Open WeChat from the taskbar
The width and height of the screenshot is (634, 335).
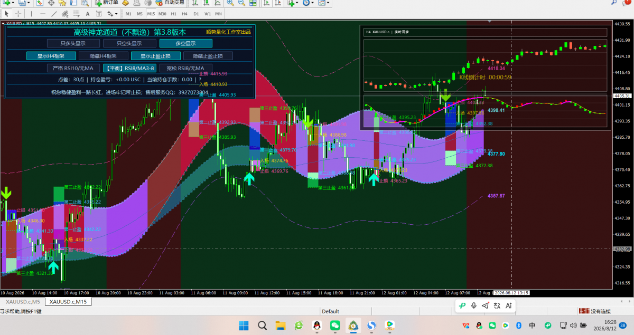[334, 326]
